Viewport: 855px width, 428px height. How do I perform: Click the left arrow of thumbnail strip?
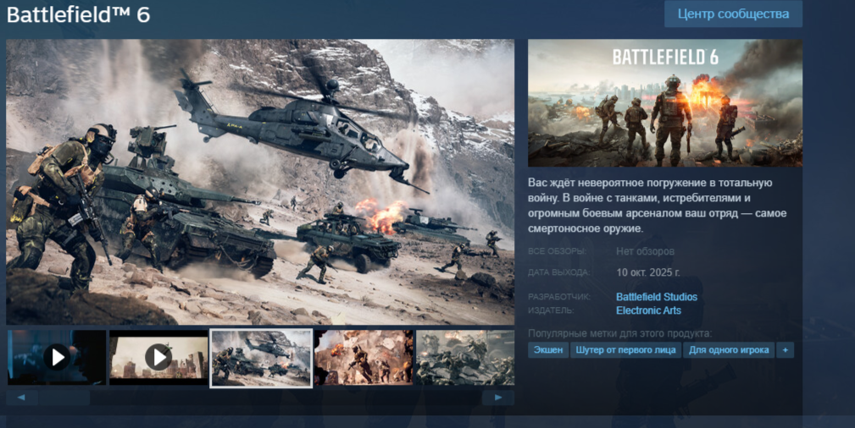click(22, 398)
